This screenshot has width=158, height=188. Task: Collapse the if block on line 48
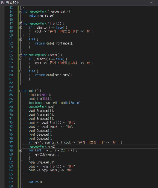coord(21,28)
